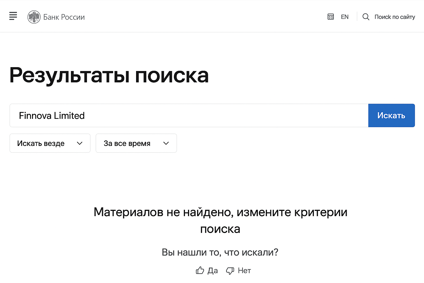Click the Bank of Russia emblem logo

tap(34, 17)
